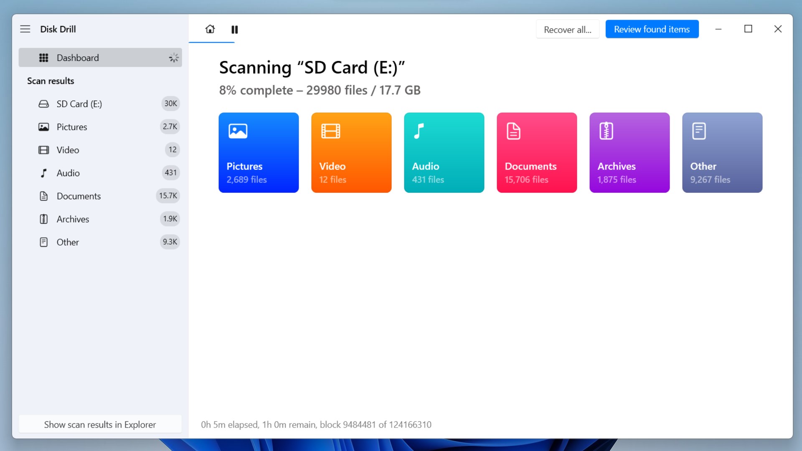802x451 pixels.
Task: Expand the Archives sidebar entry
Action: click(72, 219)
